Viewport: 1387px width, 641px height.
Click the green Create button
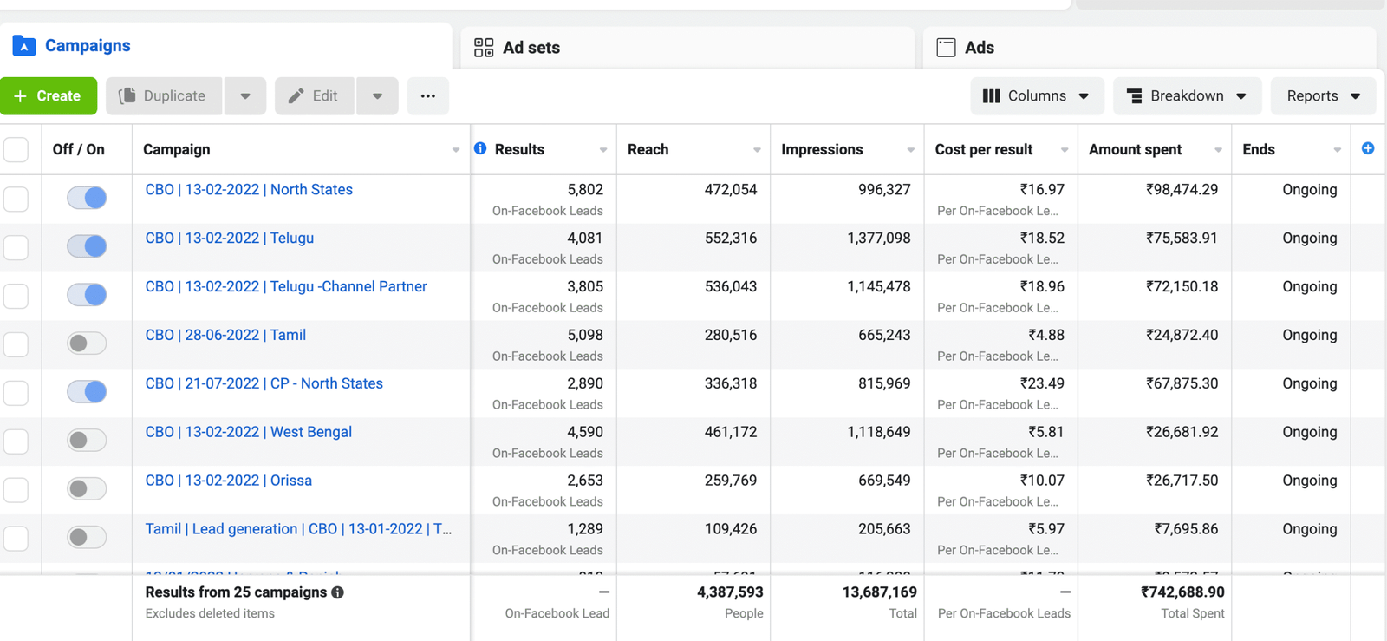pos(49,96)
